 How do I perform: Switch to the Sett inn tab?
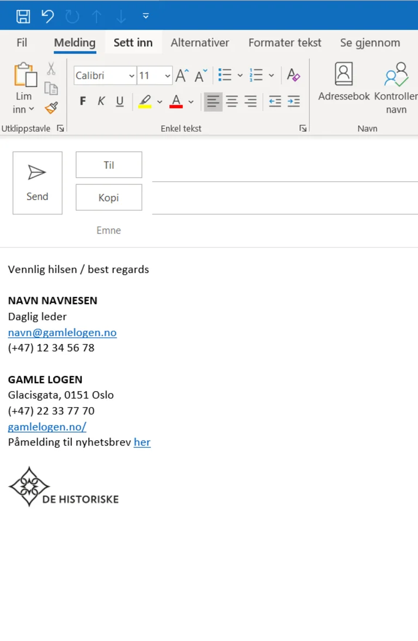133,42
